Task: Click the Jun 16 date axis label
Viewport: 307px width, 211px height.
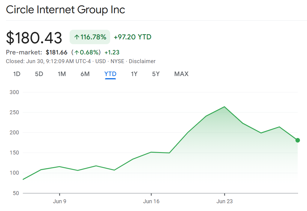Action: point(151,201)
